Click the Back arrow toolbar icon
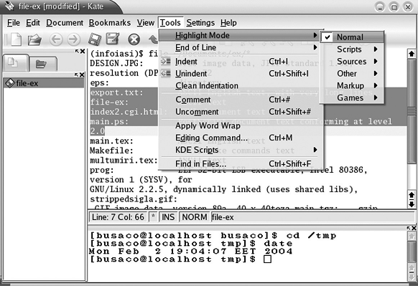This screenshot has width=418, height=286. [x=56, y=39]
